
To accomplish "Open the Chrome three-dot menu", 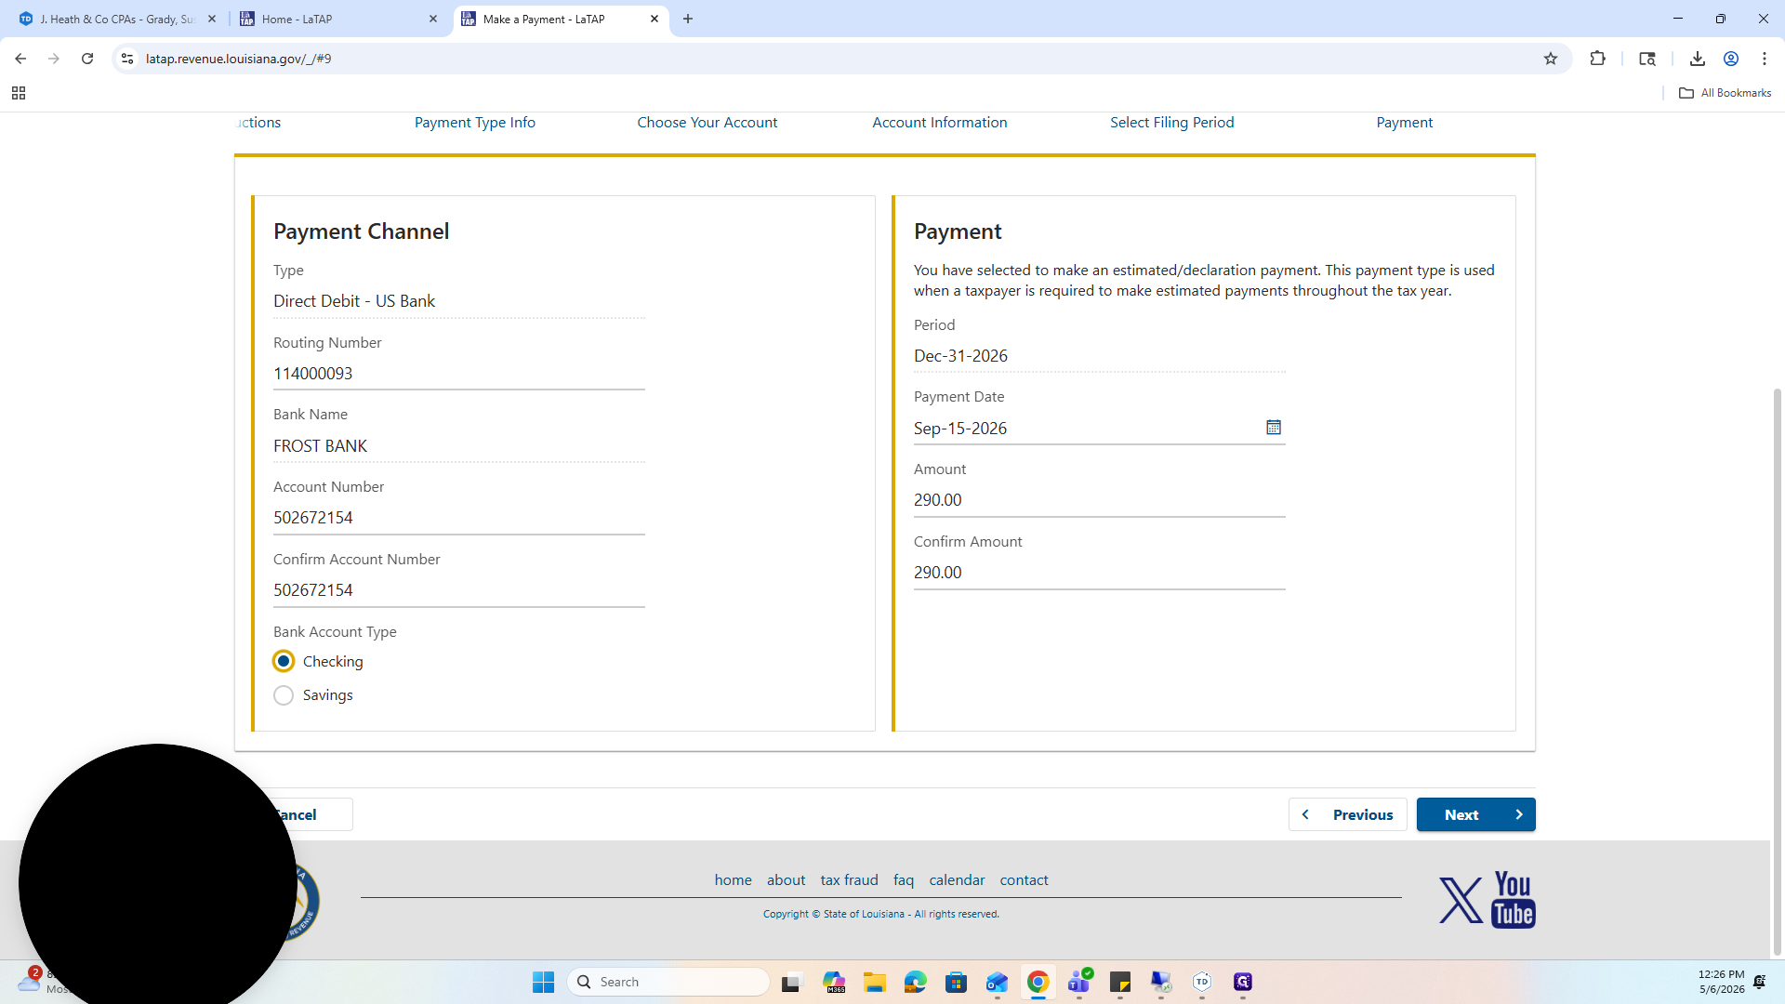I will (x=1765, y=59).
